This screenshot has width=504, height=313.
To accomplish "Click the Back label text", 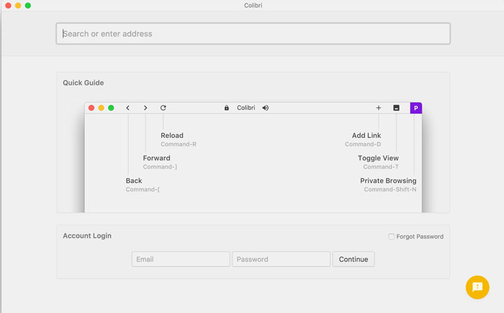I will [x=134, y=180].
